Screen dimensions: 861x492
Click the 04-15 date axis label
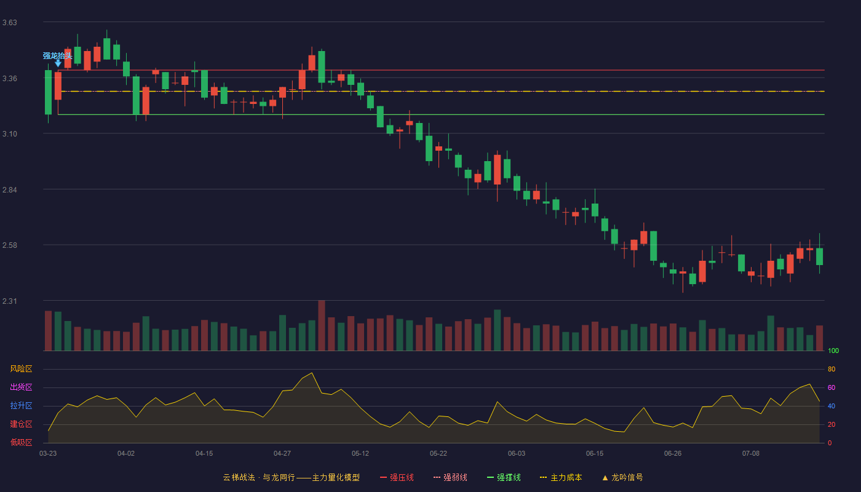pos(204,453)
